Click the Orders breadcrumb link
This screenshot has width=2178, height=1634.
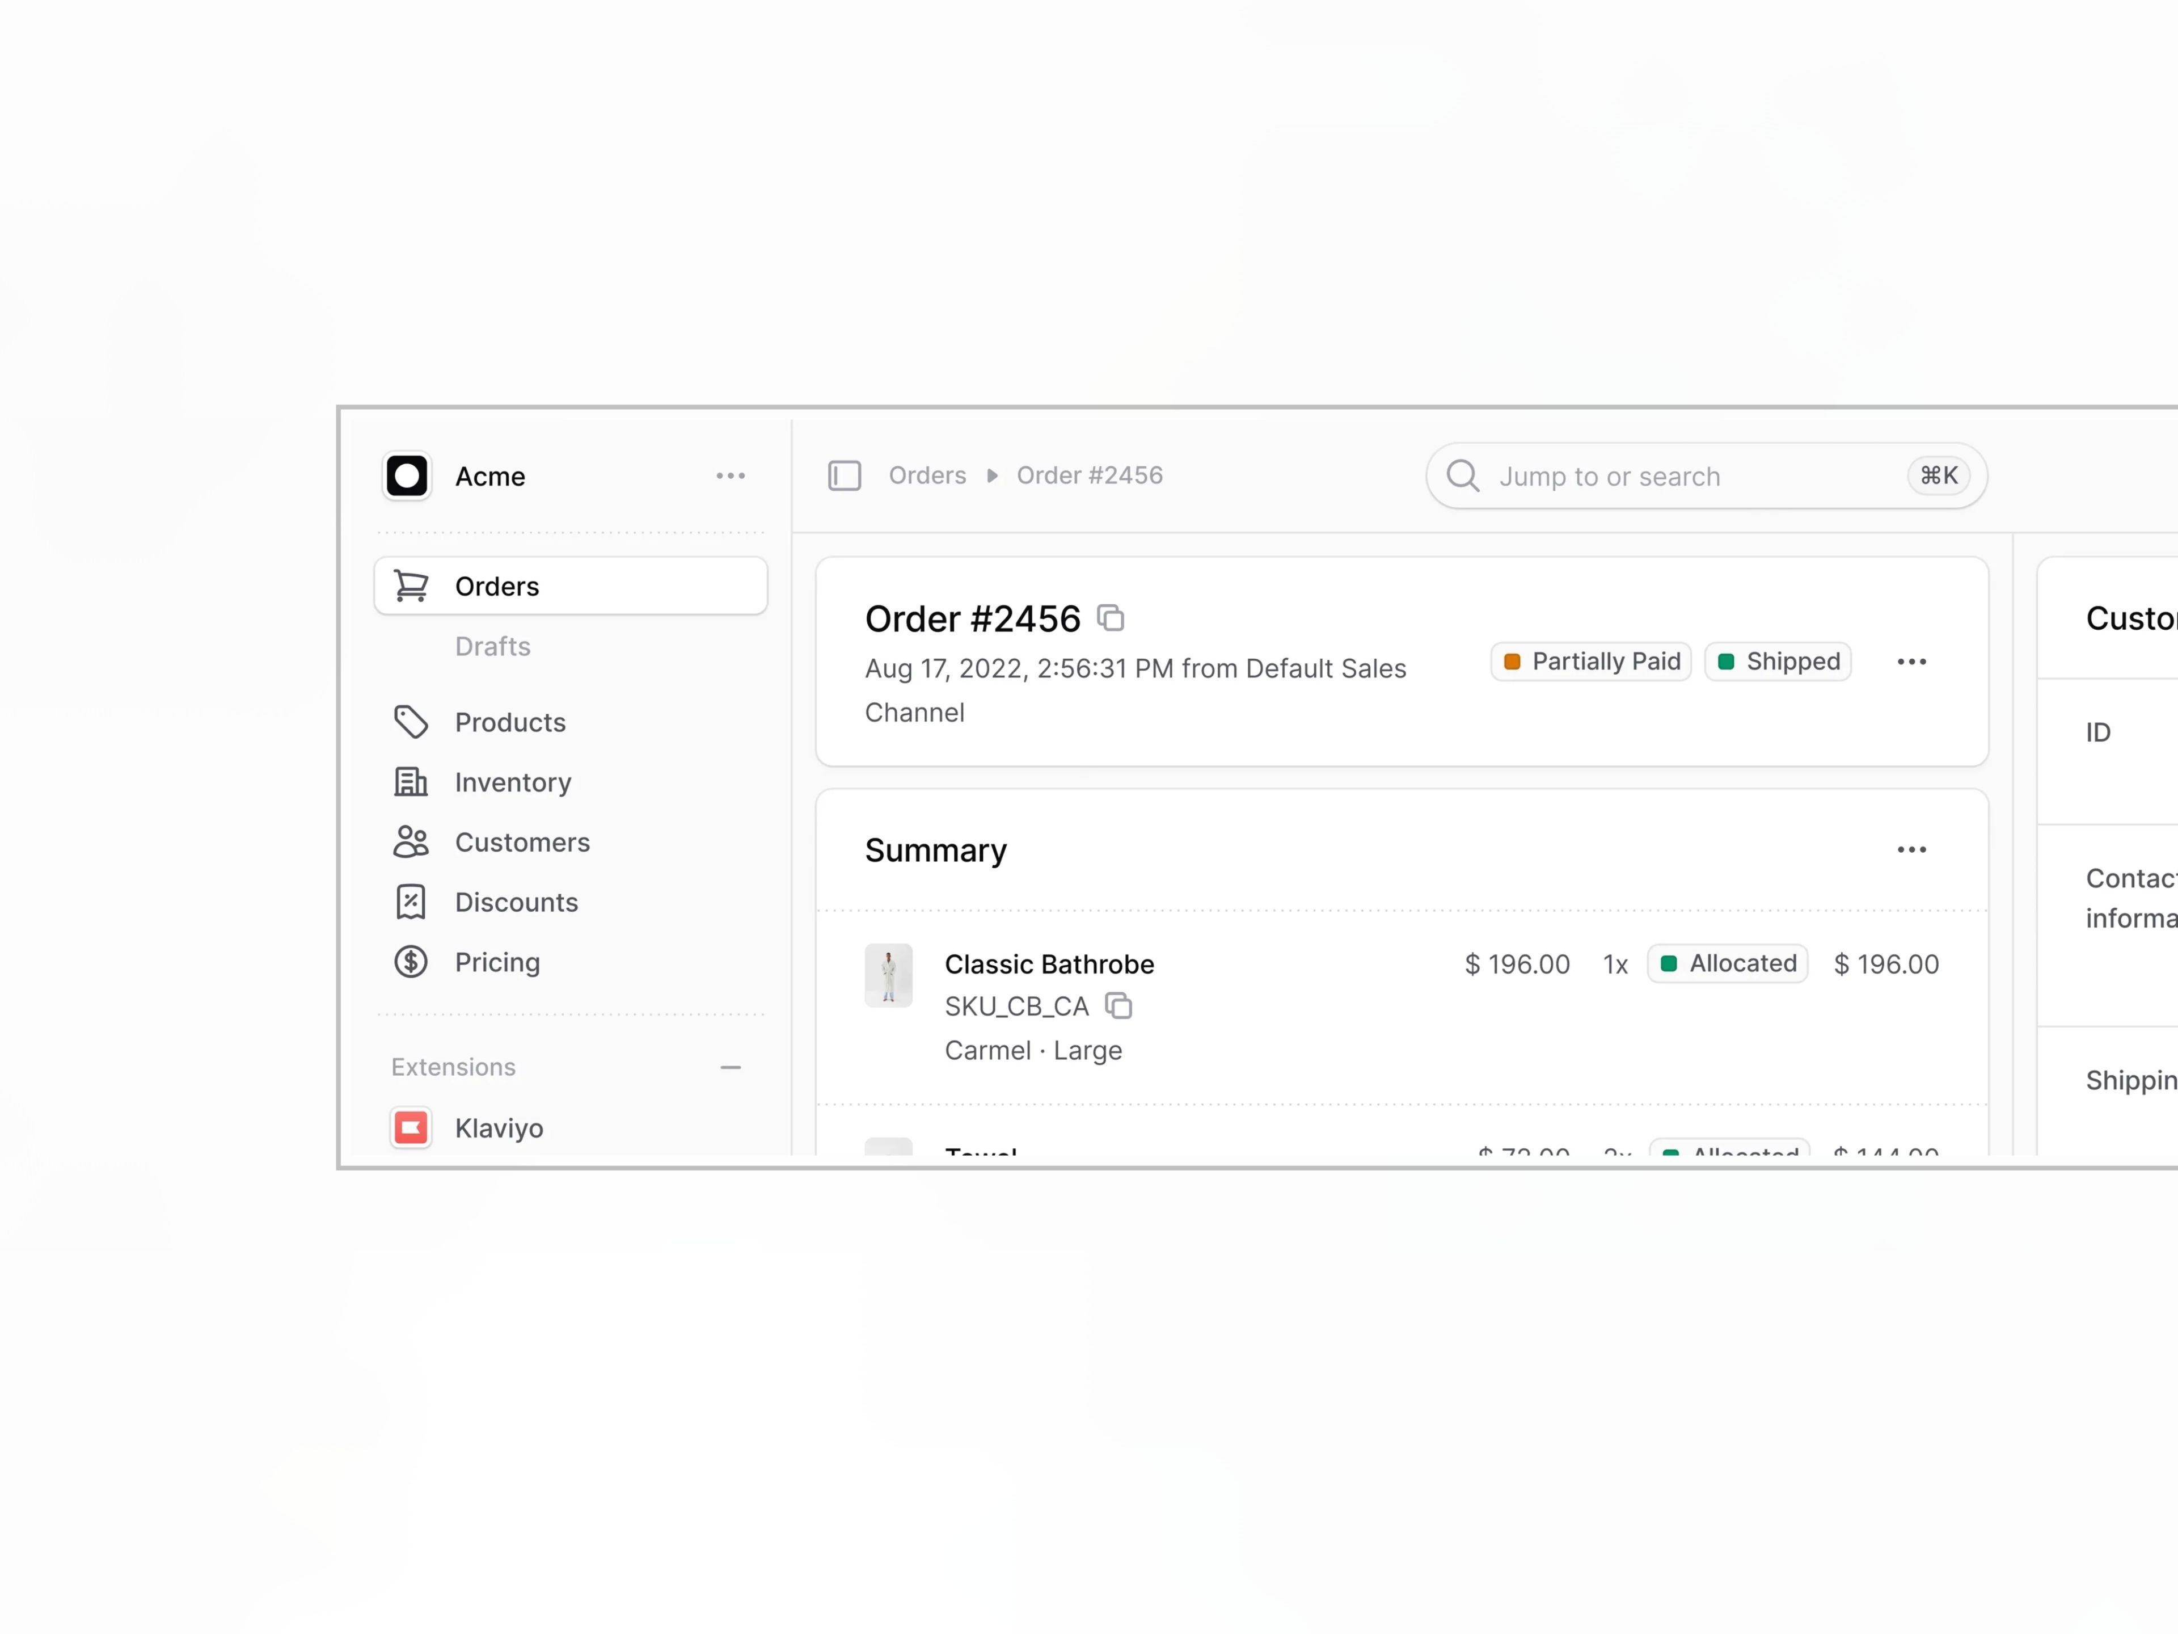927,475
